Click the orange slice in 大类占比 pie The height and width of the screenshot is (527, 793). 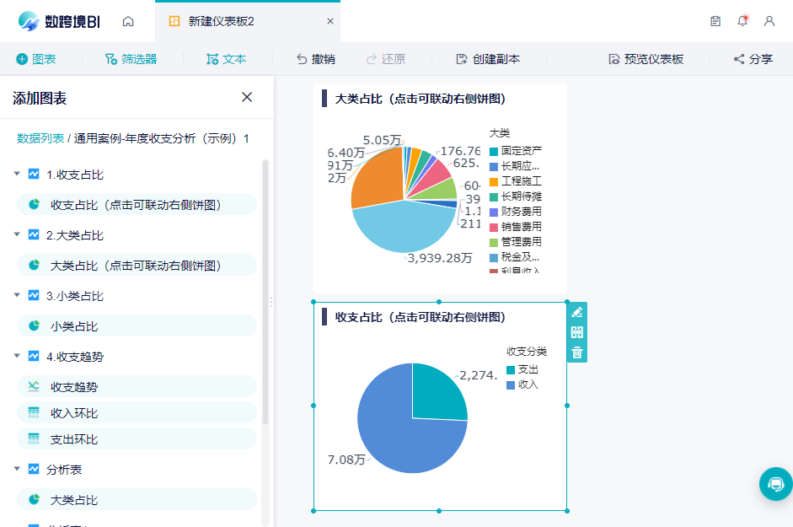tap(379, 180)
